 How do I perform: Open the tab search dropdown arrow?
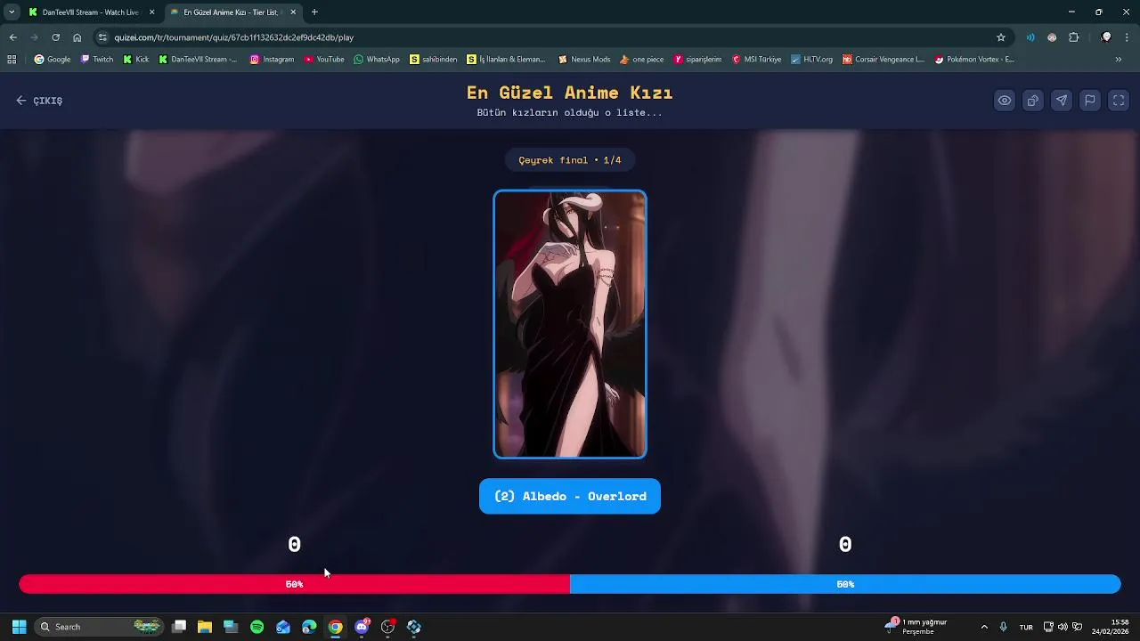click(x=12, y=12)
